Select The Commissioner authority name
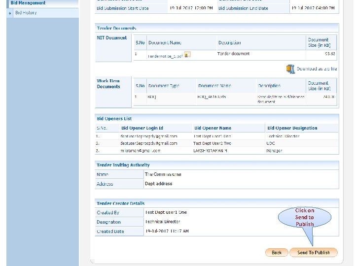Image resolution: width=355 pixels, height=266 pixels. click(x=163, y=174)
